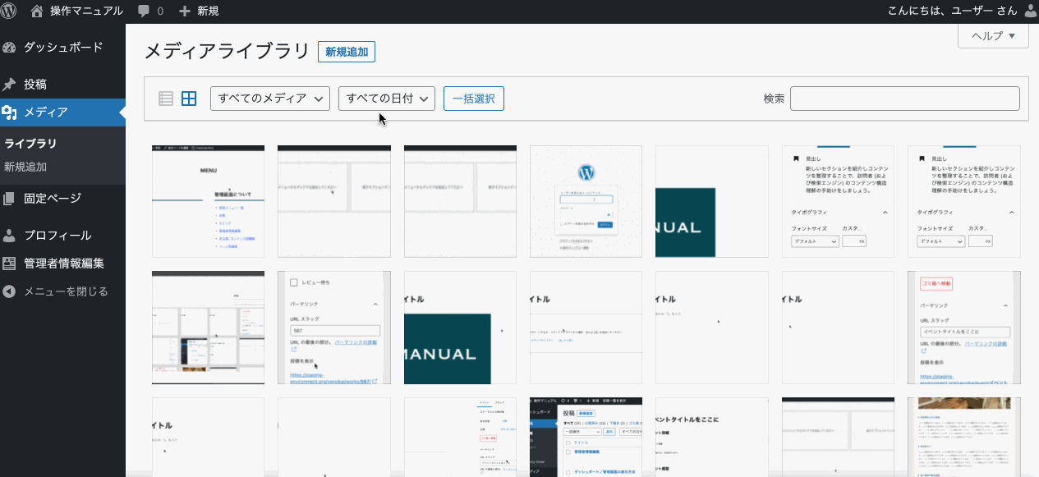Click the plus 新規 icon in admin bar
The image size is (1039, 477).
click(x=185, y=11)
